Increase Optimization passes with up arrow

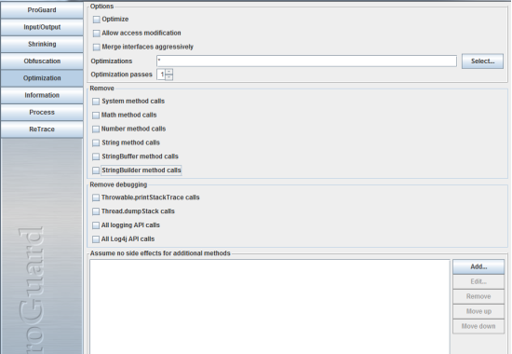point(168,72)
